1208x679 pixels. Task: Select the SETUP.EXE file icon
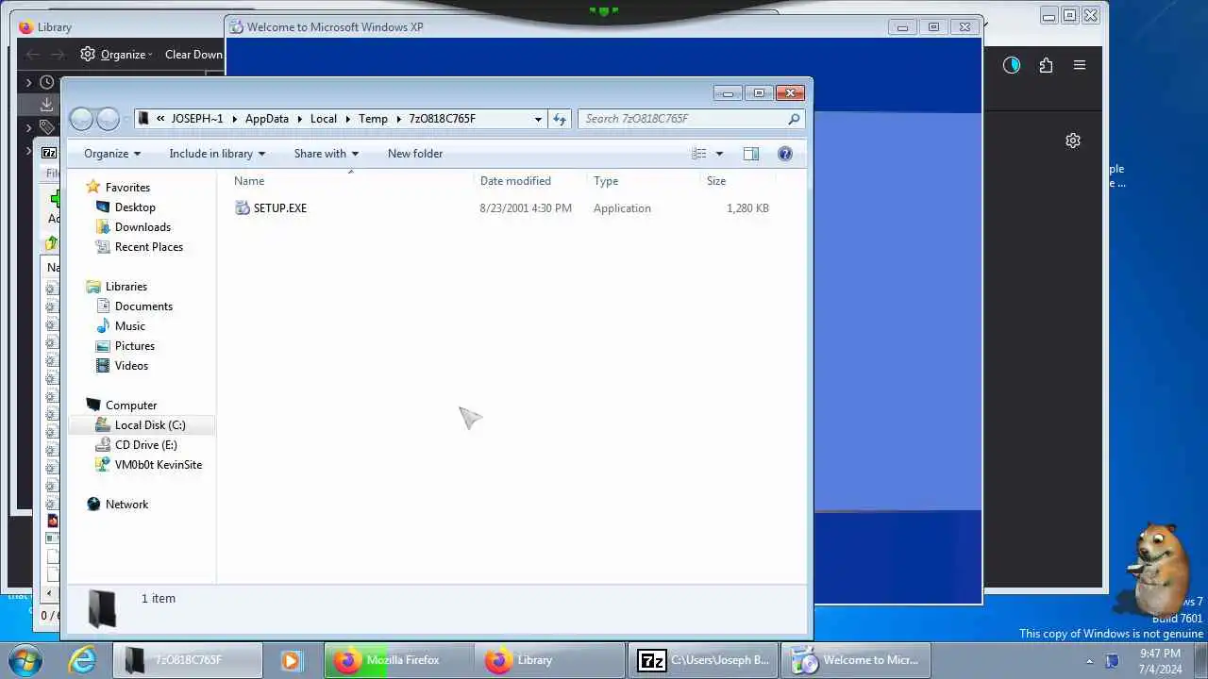[243, 208]
